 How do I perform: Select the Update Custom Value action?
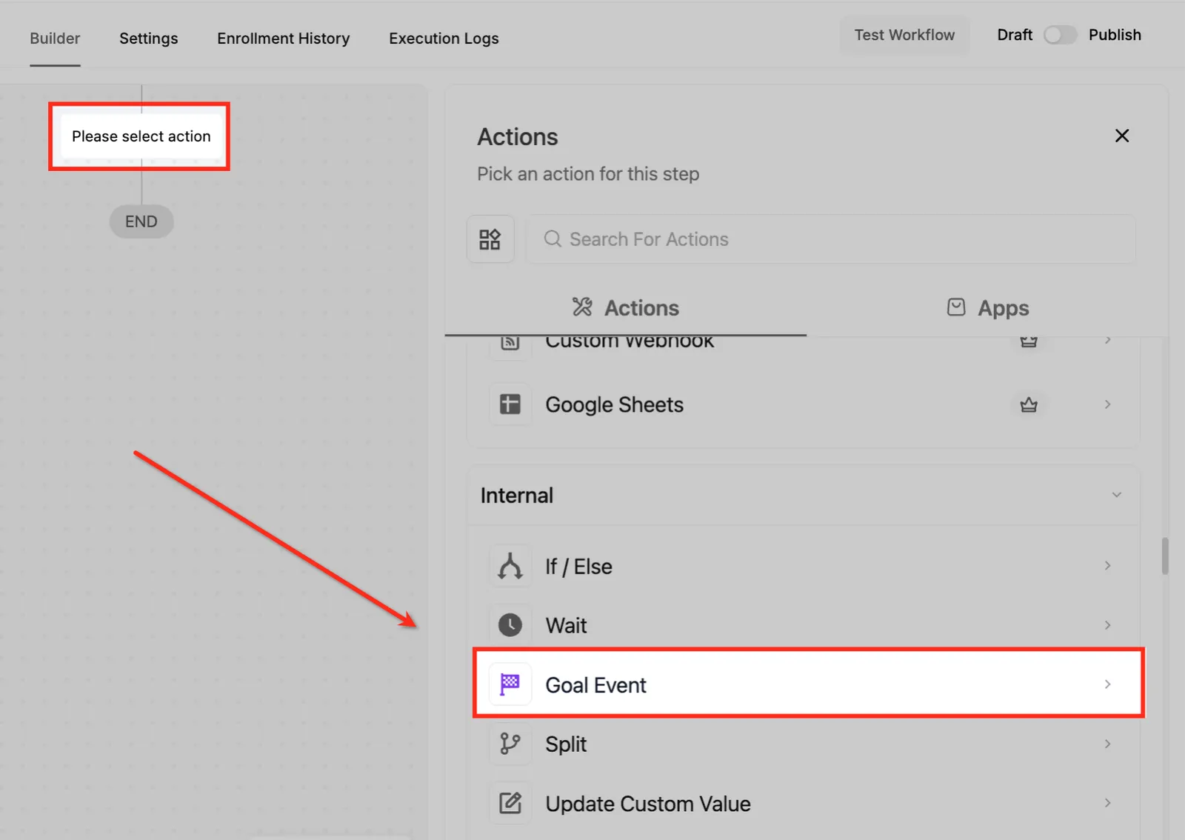point(803,804)
